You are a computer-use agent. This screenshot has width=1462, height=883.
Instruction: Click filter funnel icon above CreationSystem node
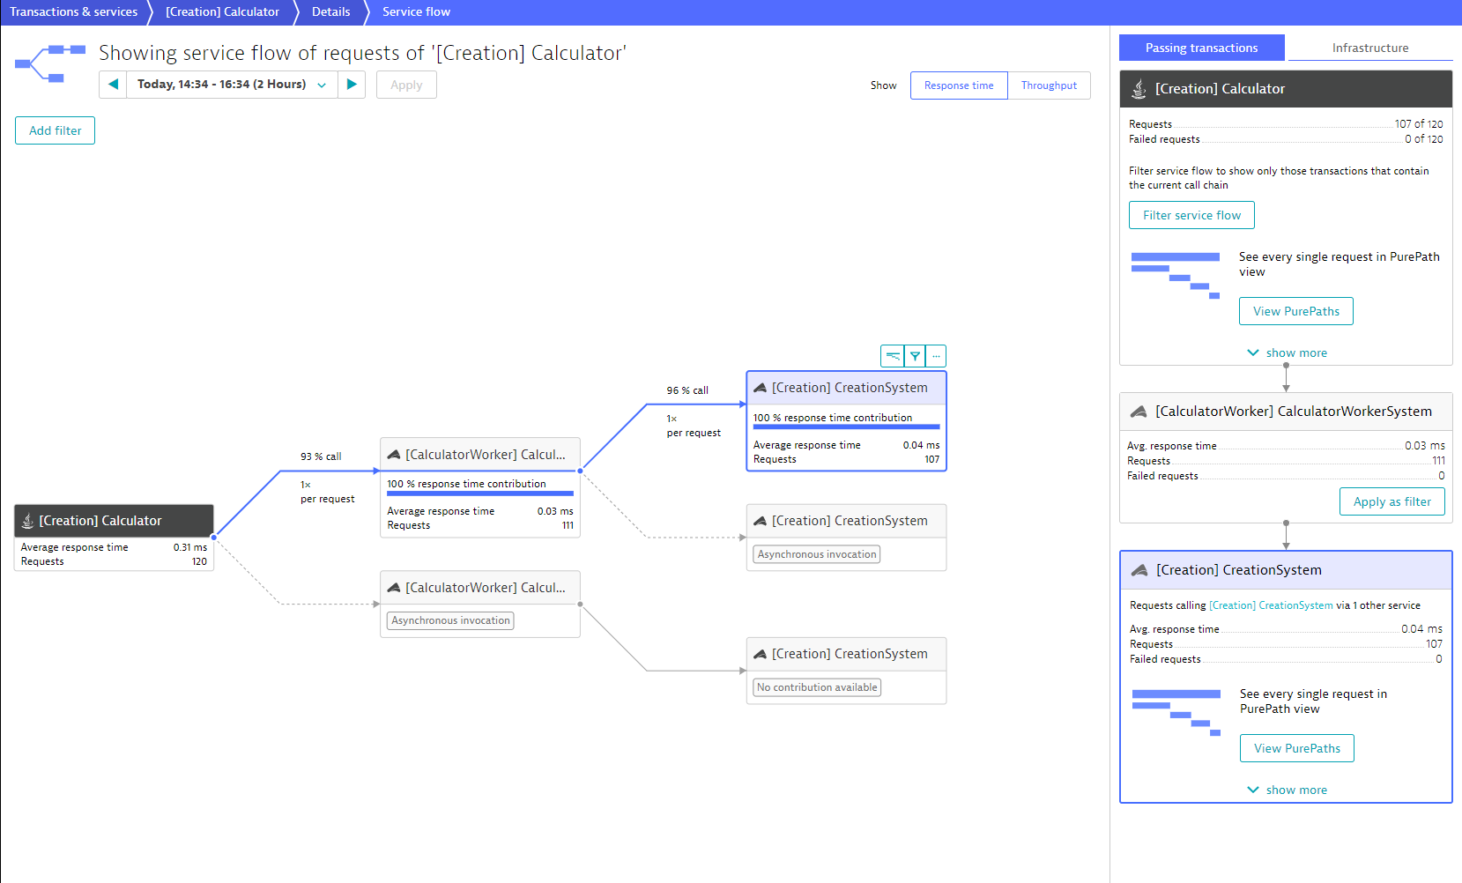915,356
